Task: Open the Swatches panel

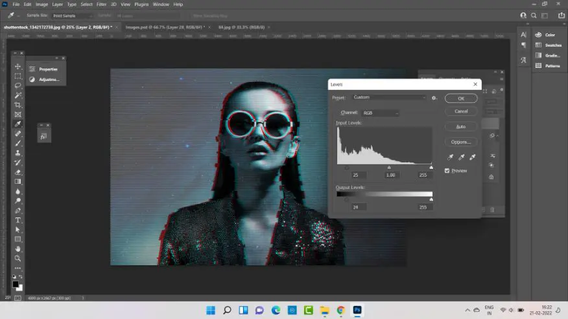Action: 552,45
